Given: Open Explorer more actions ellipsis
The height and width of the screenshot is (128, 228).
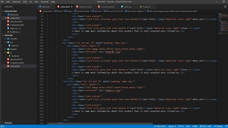Looking at the screenshot, I should tap(32, 7).
